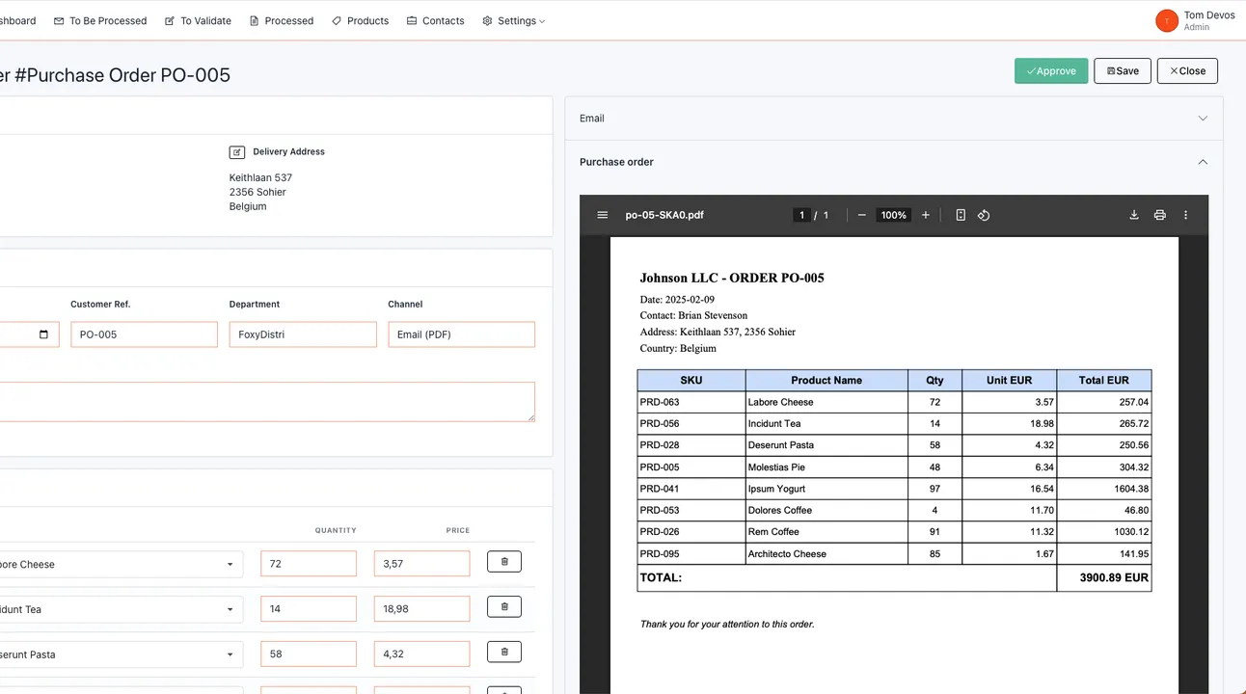
Task: Click PRD-095 in the PDF table
Action: (x=660, y=554)
